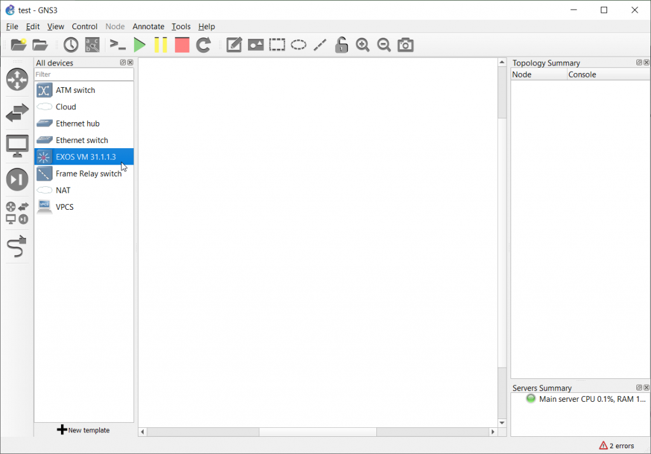Viewport: 651px width, 454px height.
Task: Select the Add a link cable tool
Action: click(x=17, y=246)
